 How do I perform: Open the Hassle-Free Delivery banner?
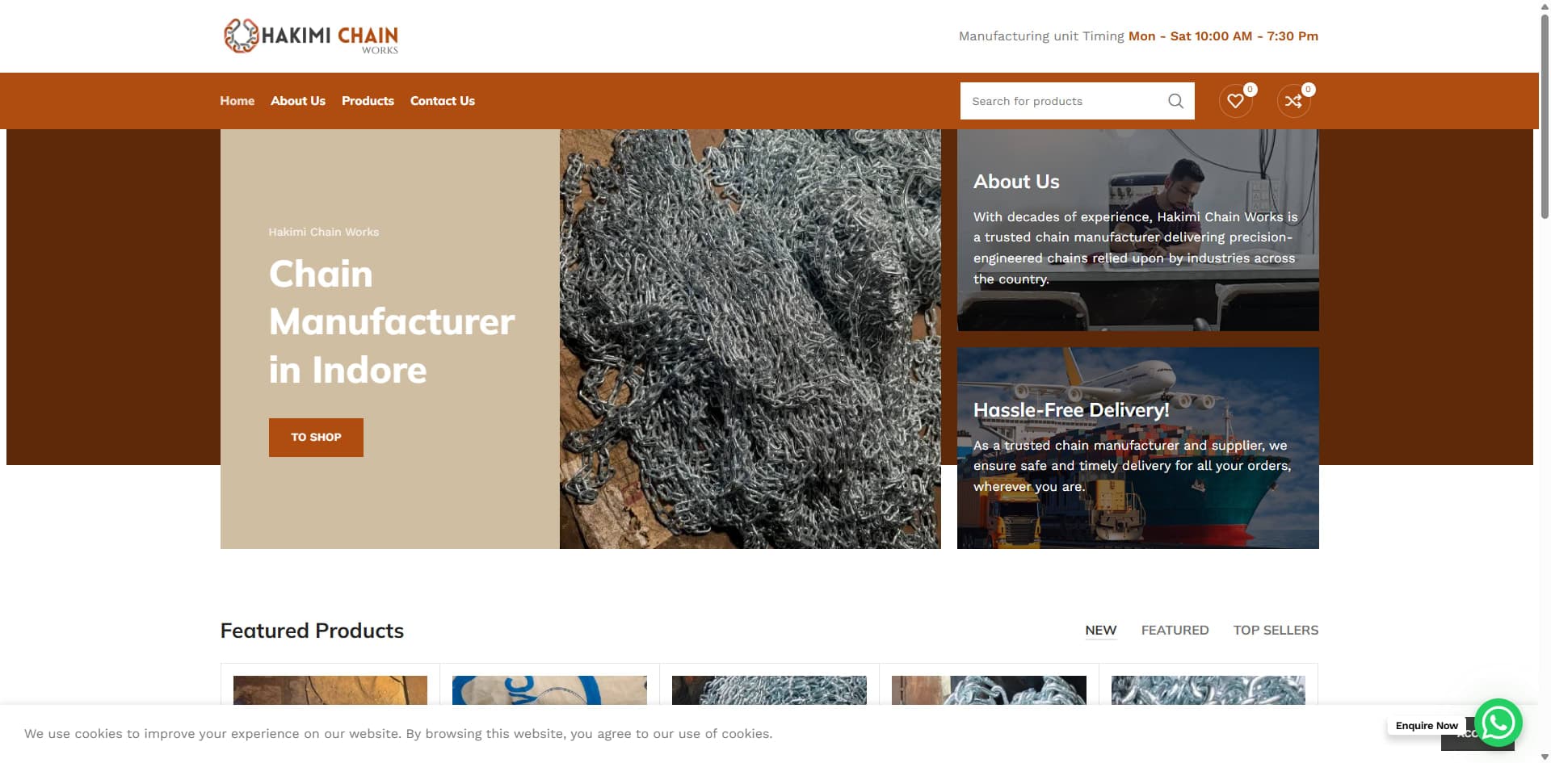tap(1137, 448)
